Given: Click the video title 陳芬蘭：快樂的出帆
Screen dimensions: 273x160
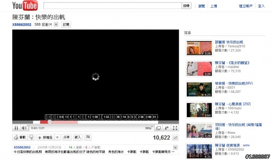Looking at the screenshot, I should (39, 17).
